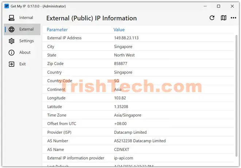The height and width of the screenshot is (168, 241).
Task: Open the three-dots more options menu
Action: click(x=234, y=18)
